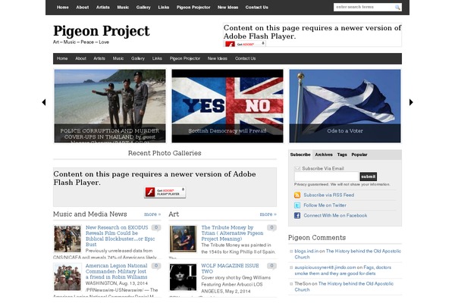Open Links in the lower navigation bar

pos(157,58)
